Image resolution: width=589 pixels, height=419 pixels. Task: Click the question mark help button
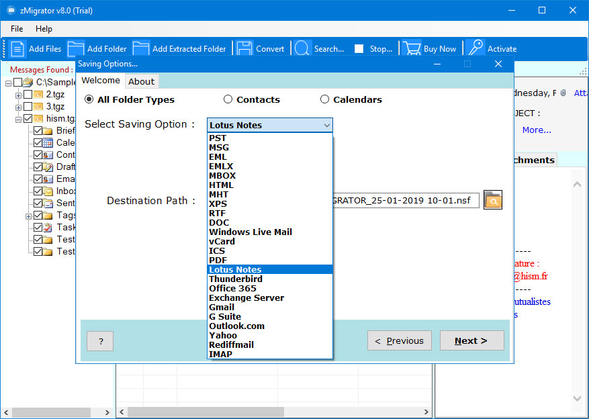pos(100,341)
